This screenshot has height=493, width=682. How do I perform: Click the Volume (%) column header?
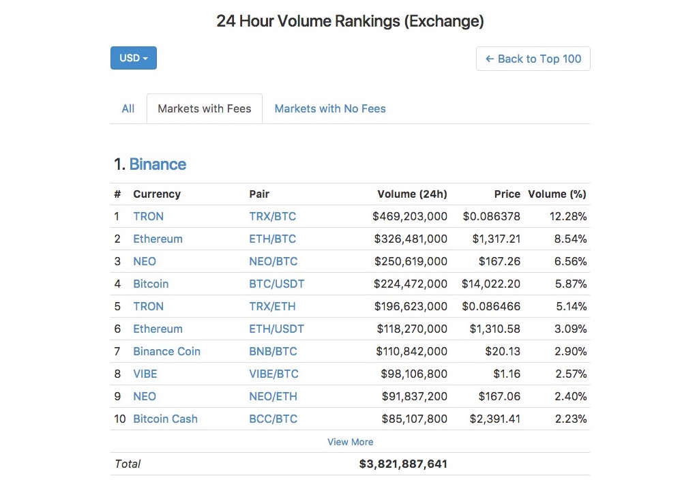coord(557,194)
